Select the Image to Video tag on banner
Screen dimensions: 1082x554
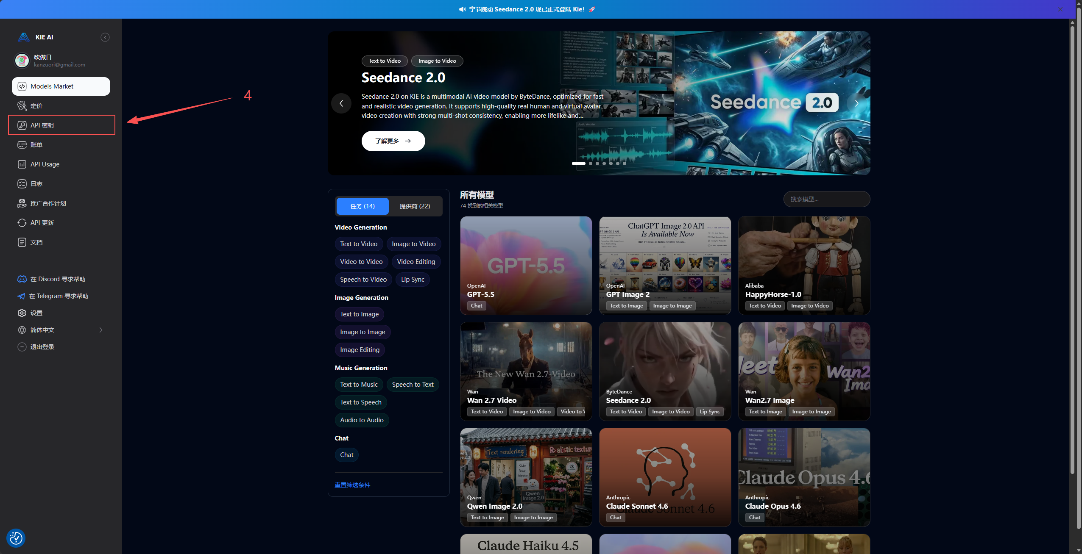point(437,61)
